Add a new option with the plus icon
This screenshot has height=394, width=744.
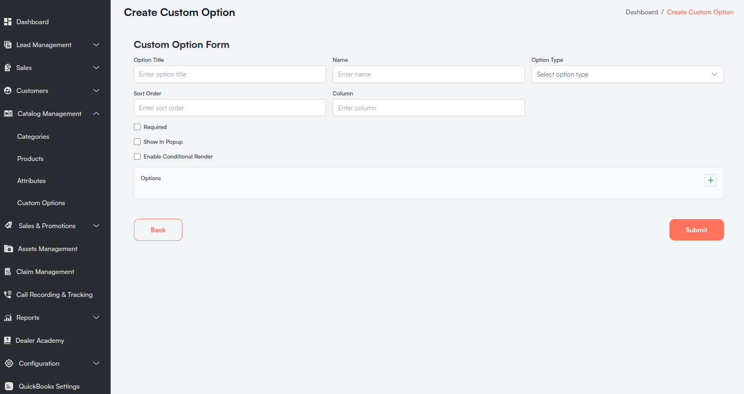(711, 180)
